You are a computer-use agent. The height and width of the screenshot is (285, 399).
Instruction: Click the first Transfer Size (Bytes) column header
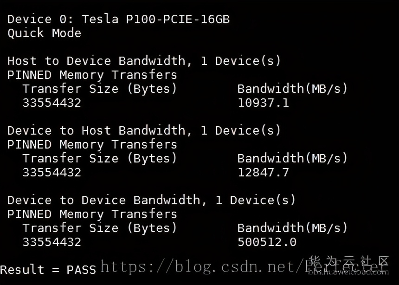pos(99,89)
